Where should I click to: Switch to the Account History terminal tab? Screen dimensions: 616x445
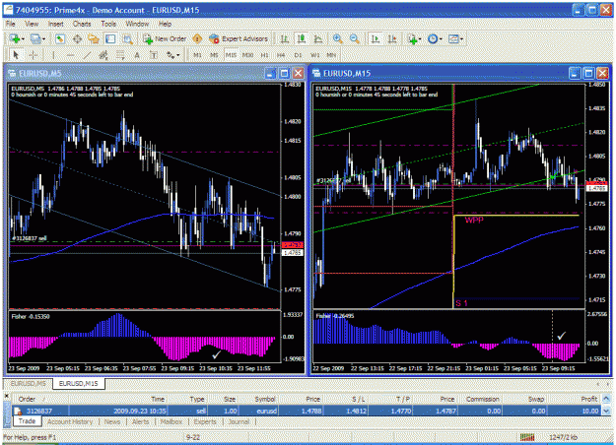pos(70,421)
